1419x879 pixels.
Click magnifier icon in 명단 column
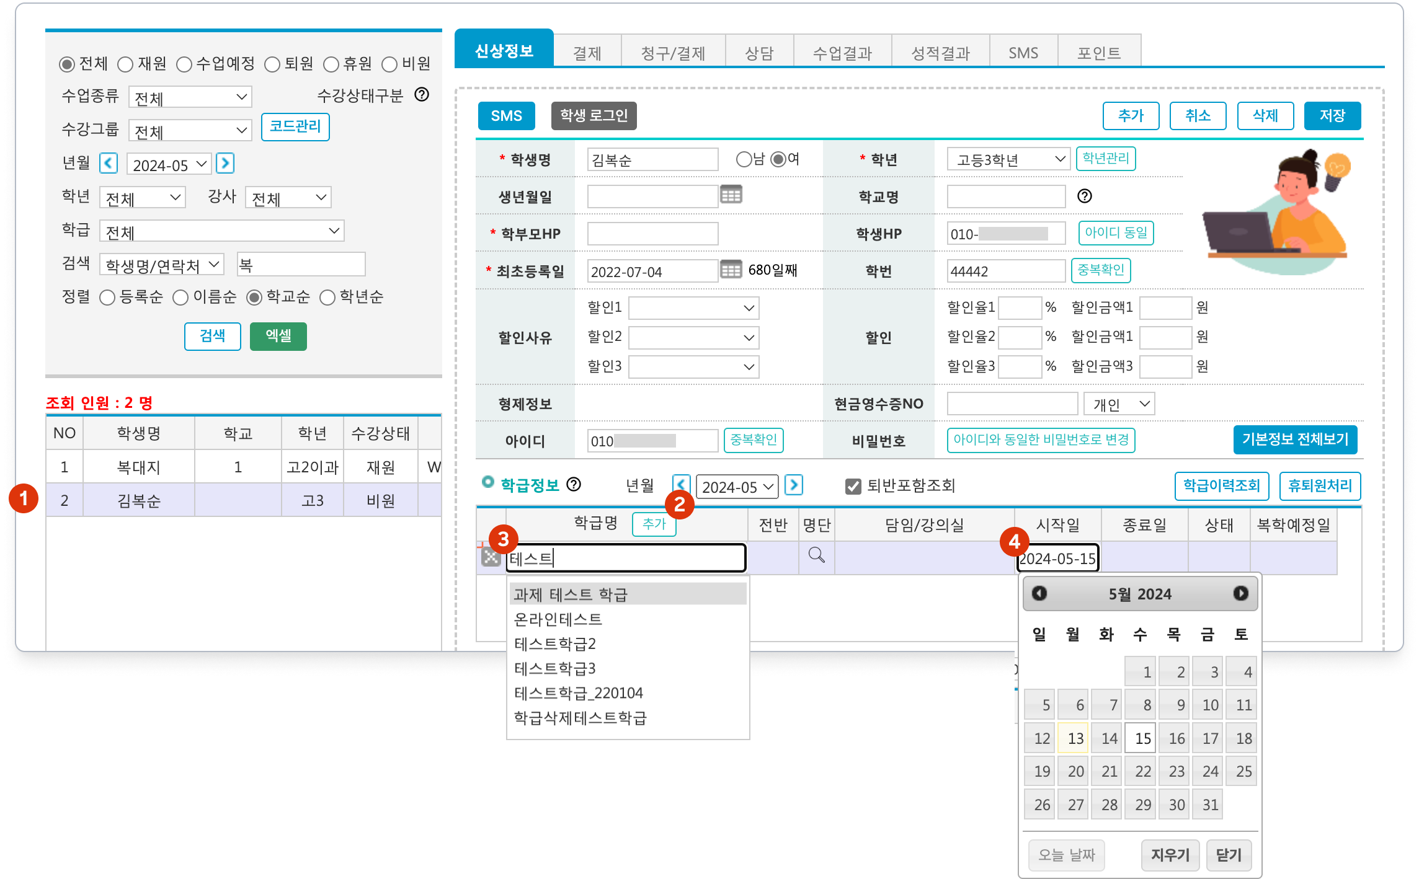pyautogui.click(x=816, y=555)
